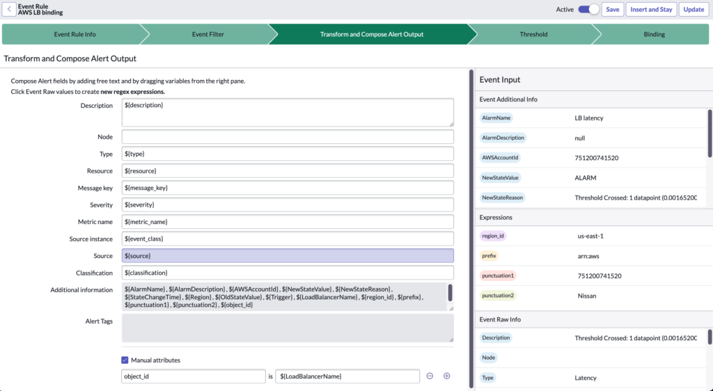Click the Event Additional Info scrollbar
Image resolution: width=713 pixels, height=391 pixels.
click(710, 134)
